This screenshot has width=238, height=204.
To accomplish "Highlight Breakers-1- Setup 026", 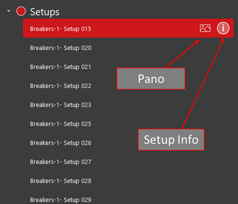I will point(60,143).
